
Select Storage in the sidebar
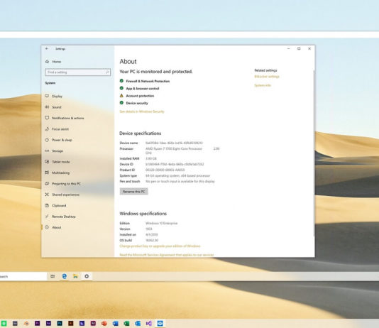(x=54, y=151)
